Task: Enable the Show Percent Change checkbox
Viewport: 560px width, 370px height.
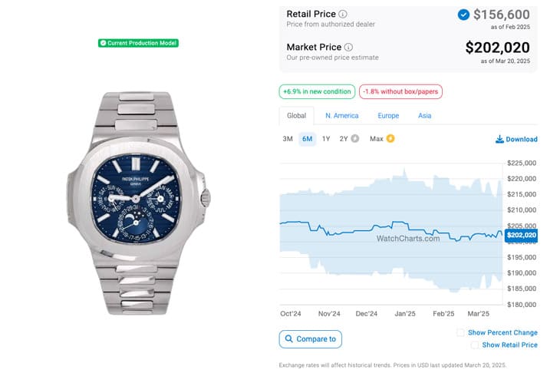Action: [461, 332]
